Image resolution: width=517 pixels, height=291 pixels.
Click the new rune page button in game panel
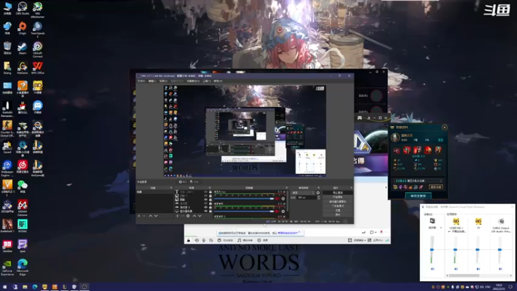click(418, 196)
